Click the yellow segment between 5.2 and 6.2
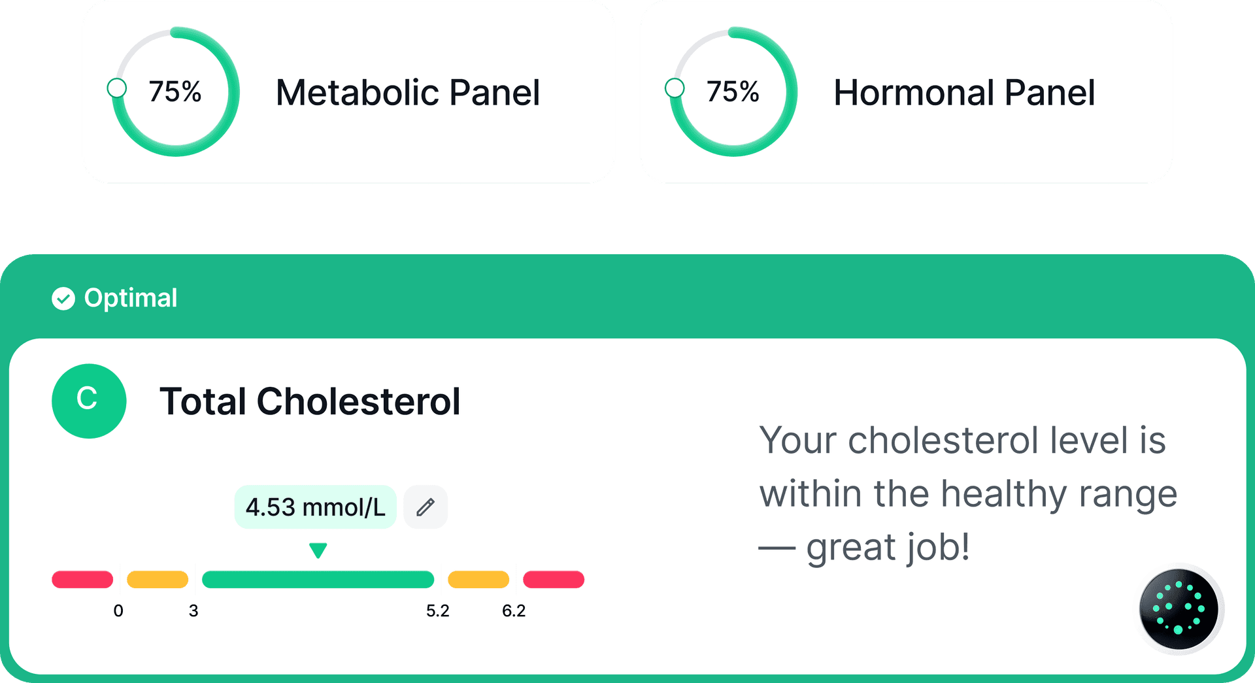 478,580
